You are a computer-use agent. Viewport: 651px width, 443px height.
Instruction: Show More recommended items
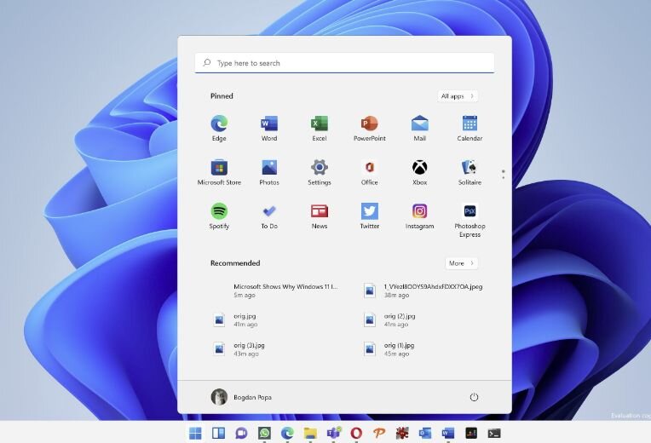click(x=461, y=263)
